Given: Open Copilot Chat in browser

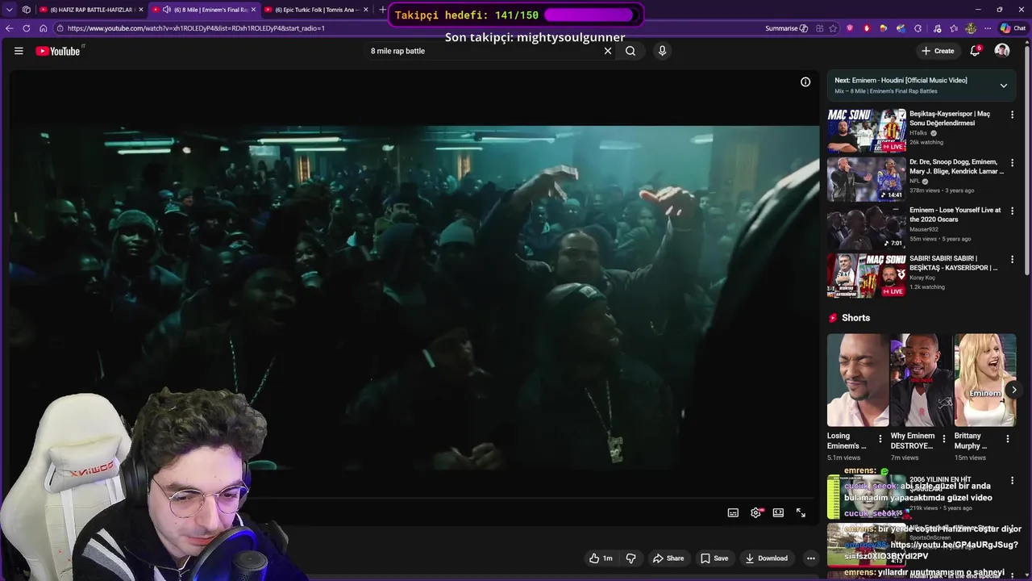Looking at the screenshot, I should point(1013,28).
